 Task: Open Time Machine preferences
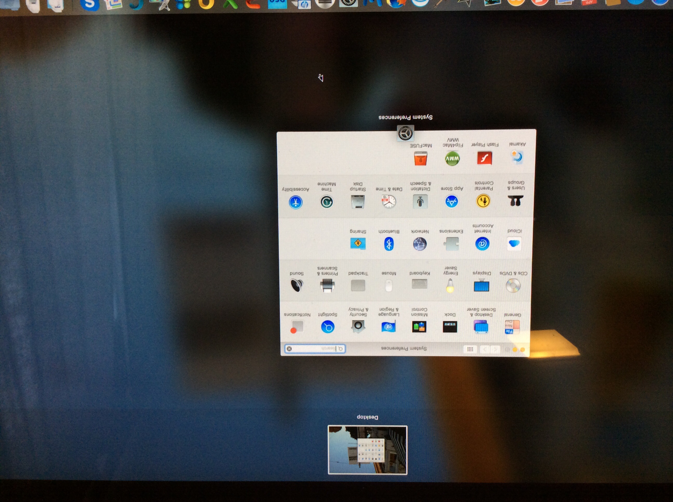tap(327, 202)
